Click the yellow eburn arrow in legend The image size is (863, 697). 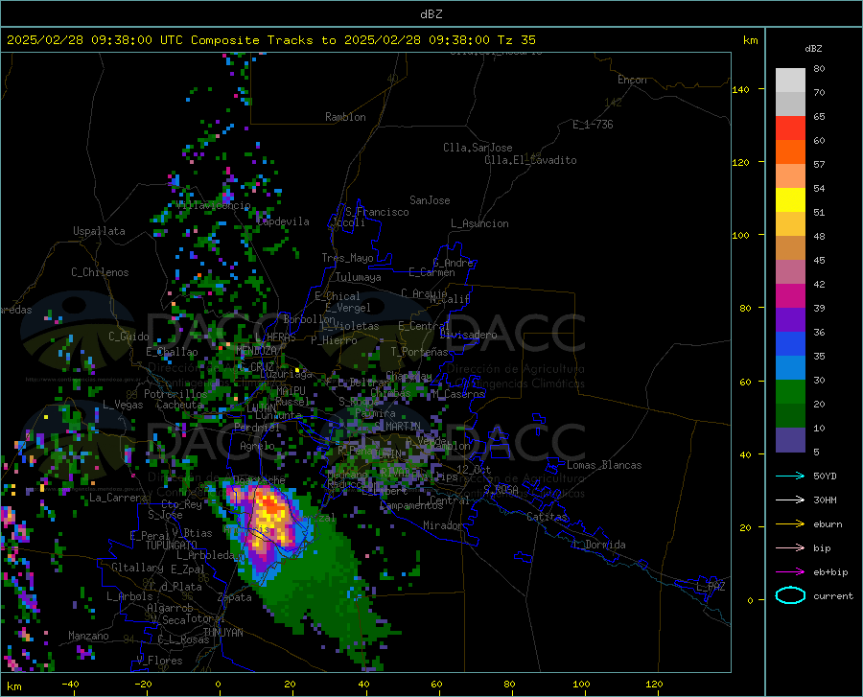pyautogui.click(x=790, y=523)
